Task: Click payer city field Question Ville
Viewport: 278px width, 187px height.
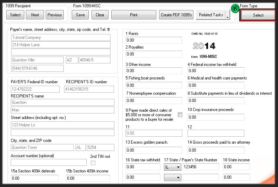Action: click(x=37, y=60)
